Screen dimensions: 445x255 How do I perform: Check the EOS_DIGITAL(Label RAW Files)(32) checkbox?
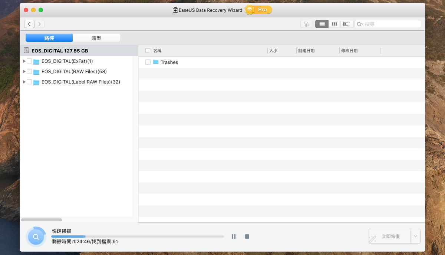(x=29, y=82)
